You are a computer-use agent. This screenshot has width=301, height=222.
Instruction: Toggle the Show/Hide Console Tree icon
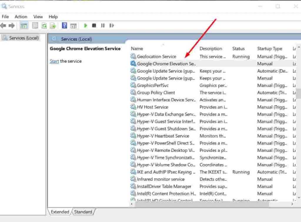pos(24,25)
